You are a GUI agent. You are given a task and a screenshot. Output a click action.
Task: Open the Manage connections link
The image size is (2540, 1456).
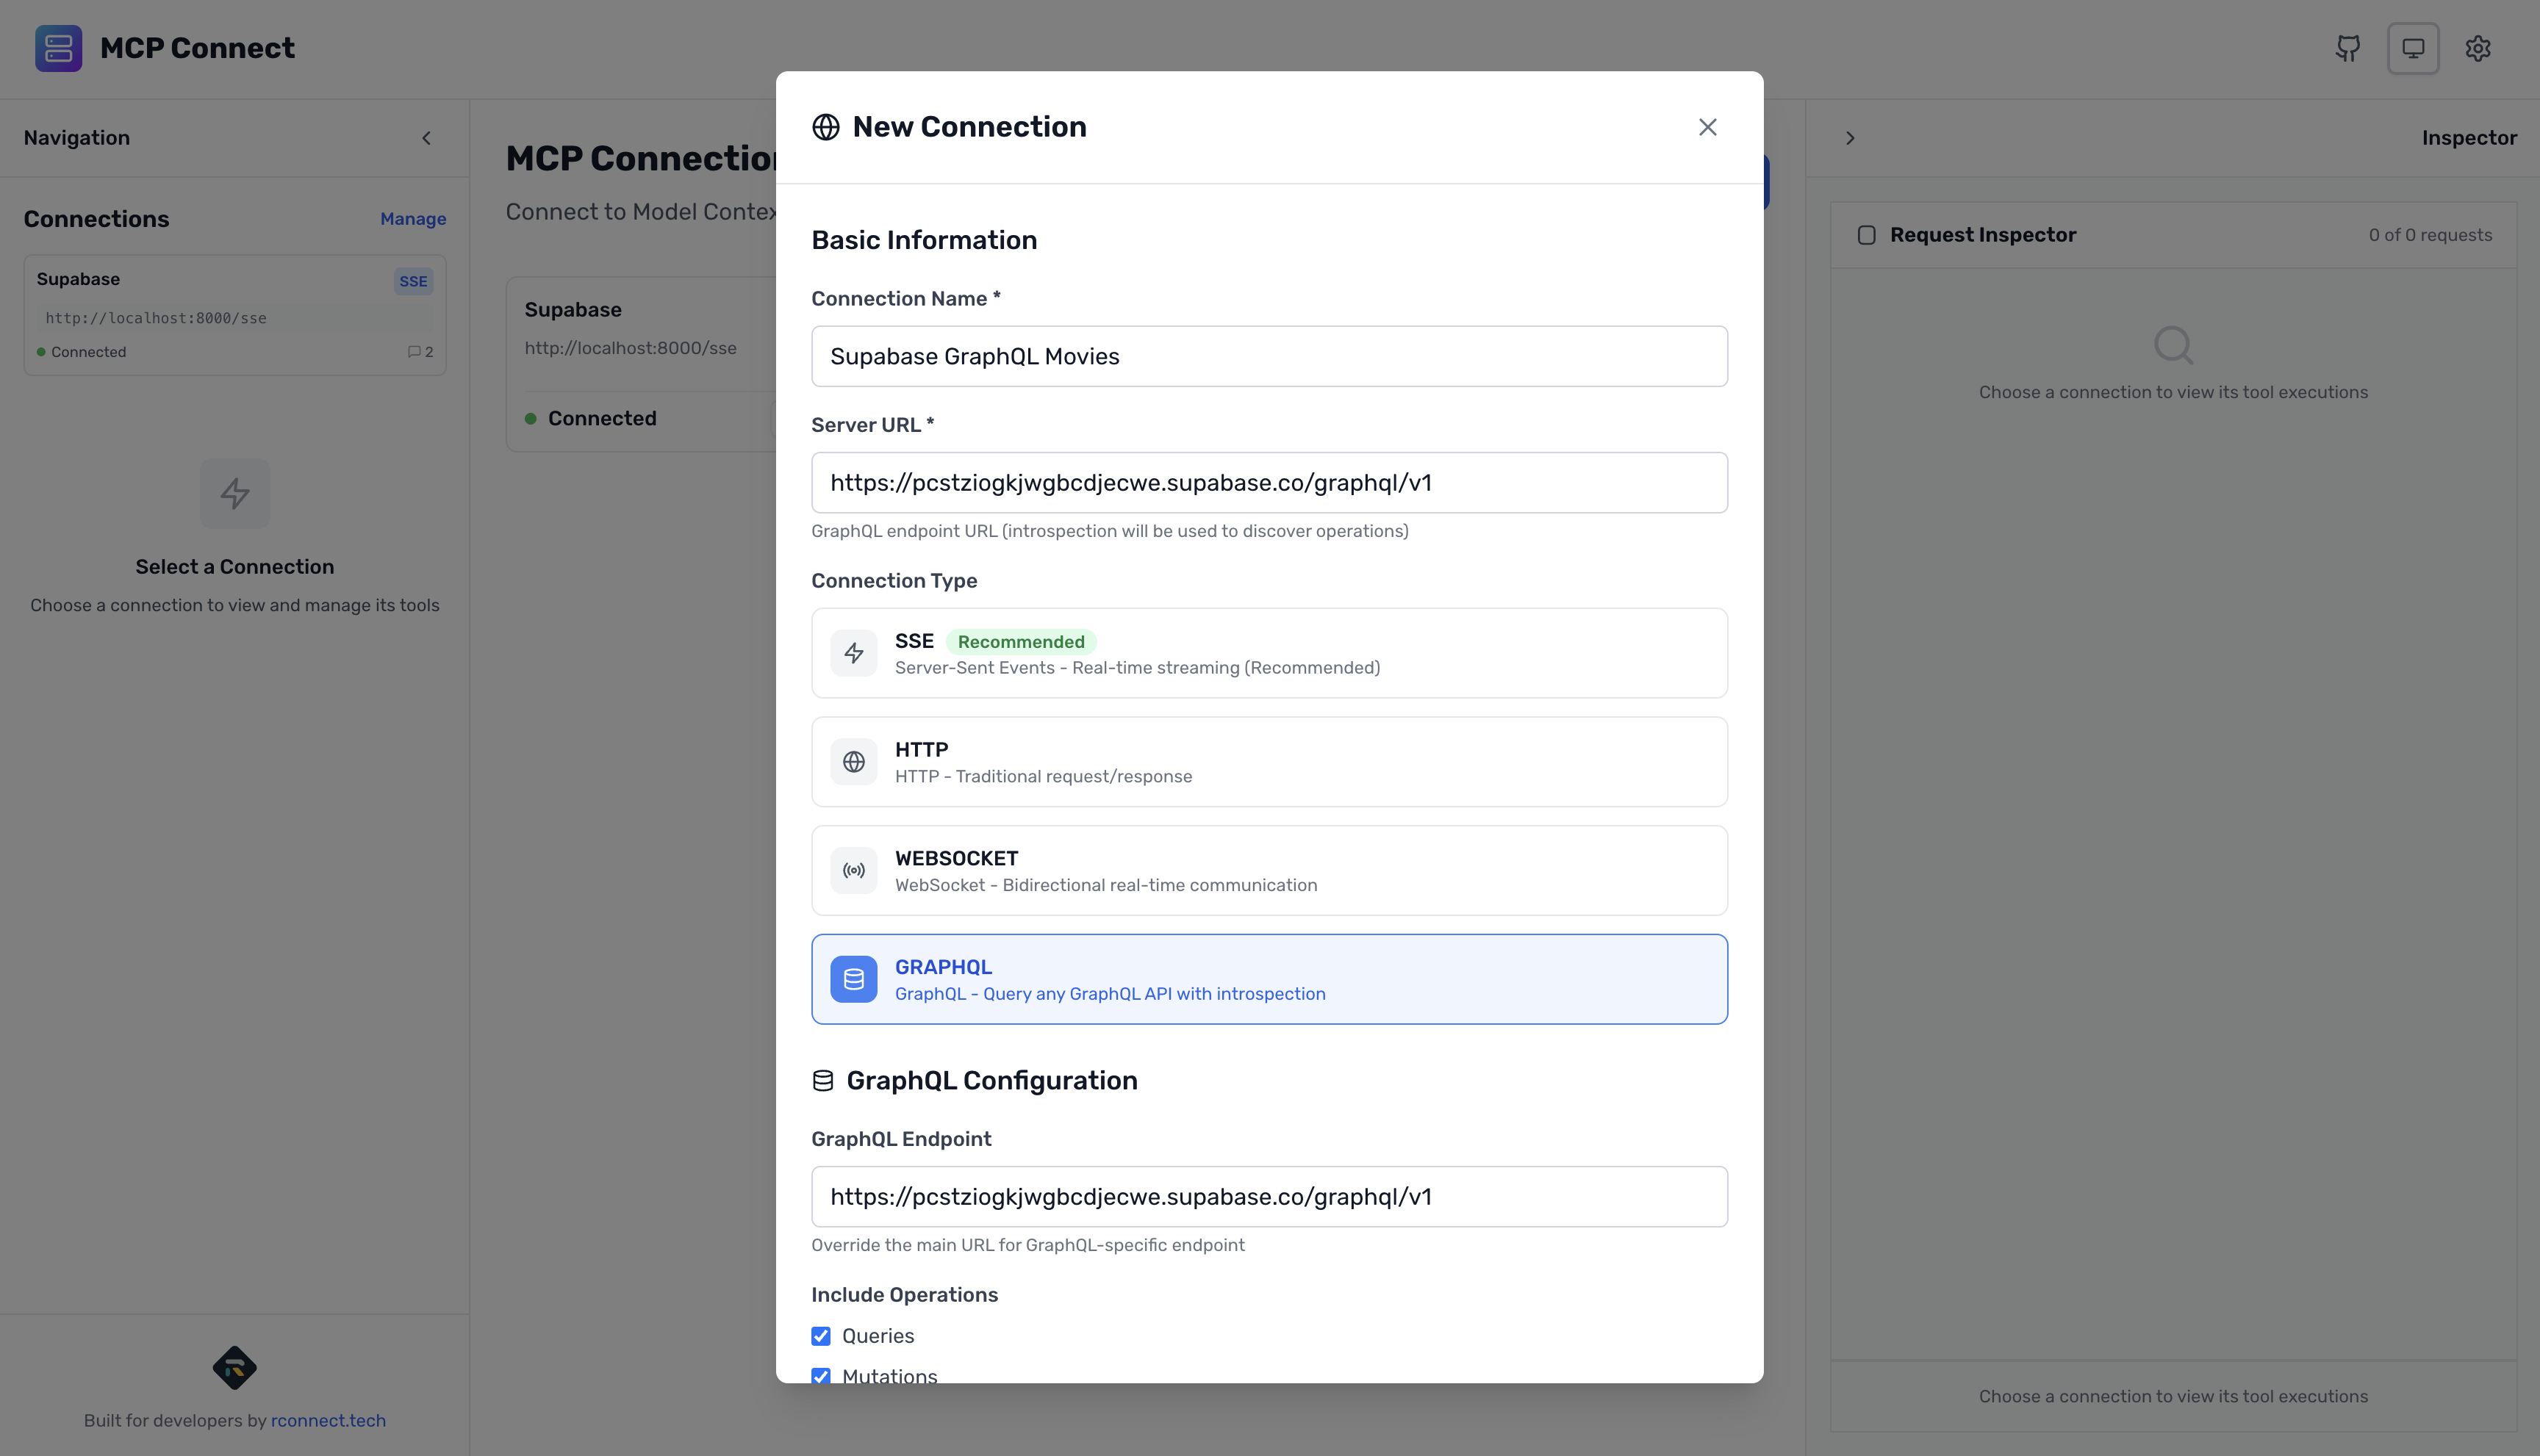pos(412,218)
